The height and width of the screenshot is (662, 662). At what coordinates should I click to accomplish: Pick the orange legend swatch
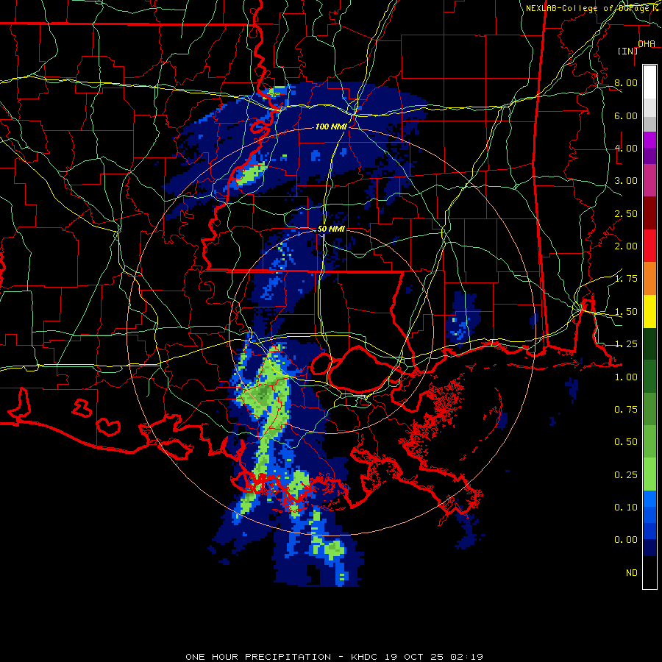point(649,278)
